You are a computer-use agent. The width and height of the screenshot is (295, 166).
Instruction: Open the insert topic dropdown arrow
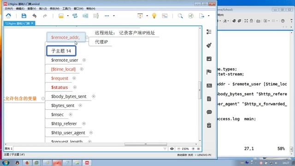[68, 16]
